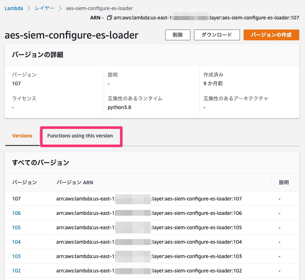This screenshot has height=280, width=305.
Task: Select ARN text ending loader:107 in table
Action: [x=149, y=199]
